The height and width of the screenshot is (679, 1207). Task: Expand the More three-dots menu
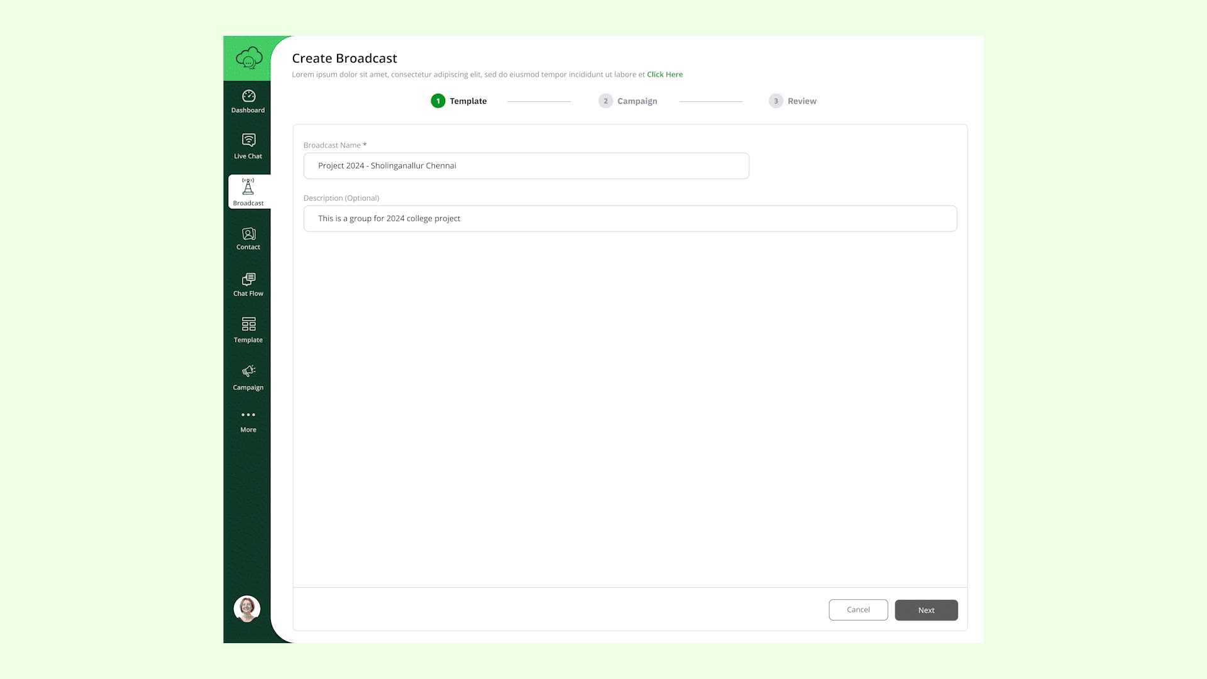pyautogui.click(x=248, y=415)
